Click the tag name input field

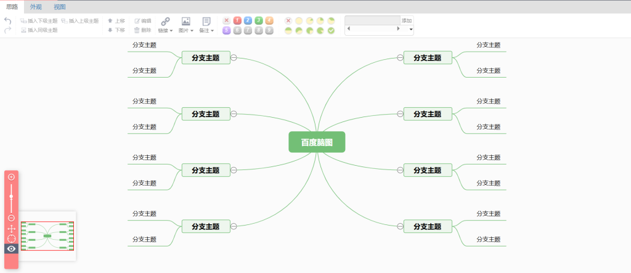click(x=373, y=20)
